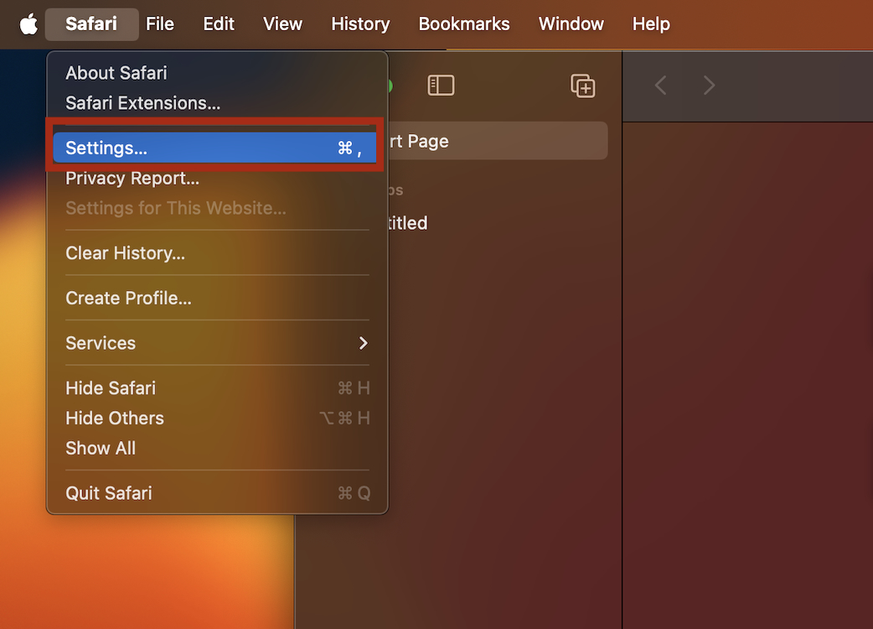
Task: Select About Safari
Action: click(x=116, y=73)
